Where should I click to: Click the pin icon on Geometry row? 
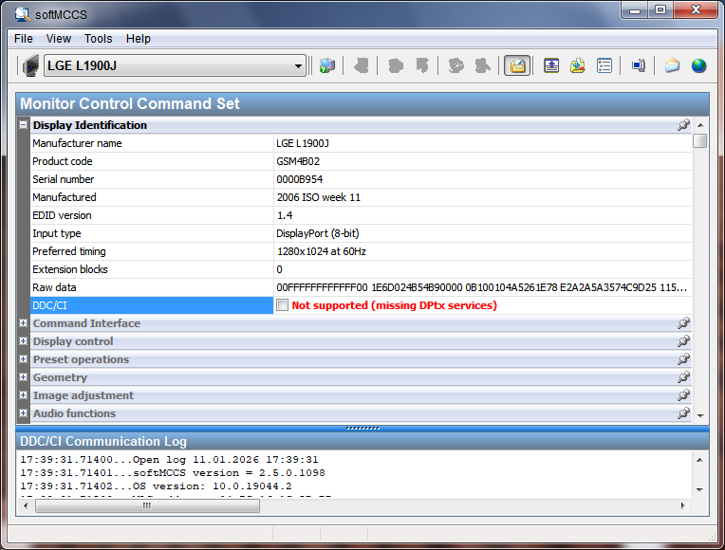[x=684, y=377]
